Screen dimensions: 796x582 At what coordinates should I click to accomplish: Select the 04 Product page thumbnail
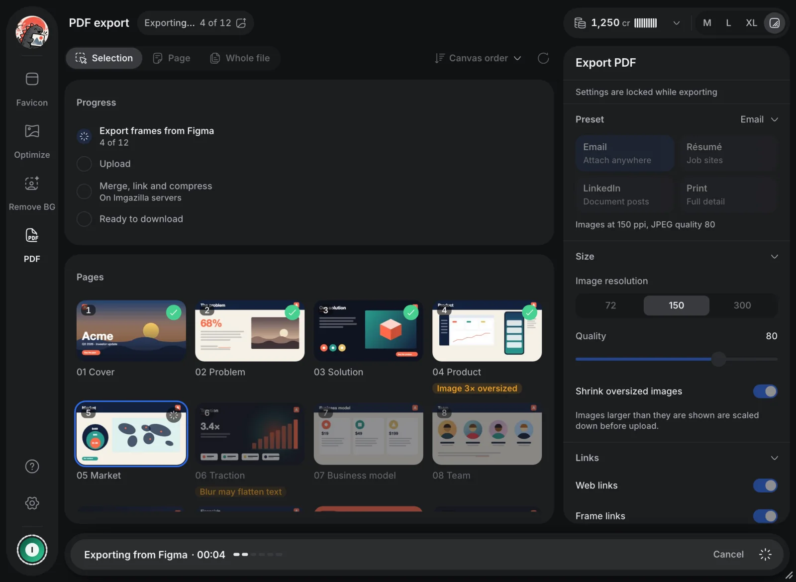tap(487, 331)
